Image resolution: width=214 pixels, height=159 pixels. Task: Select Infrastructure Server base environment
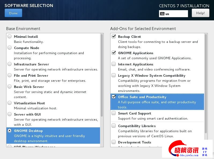pos(10,64)
